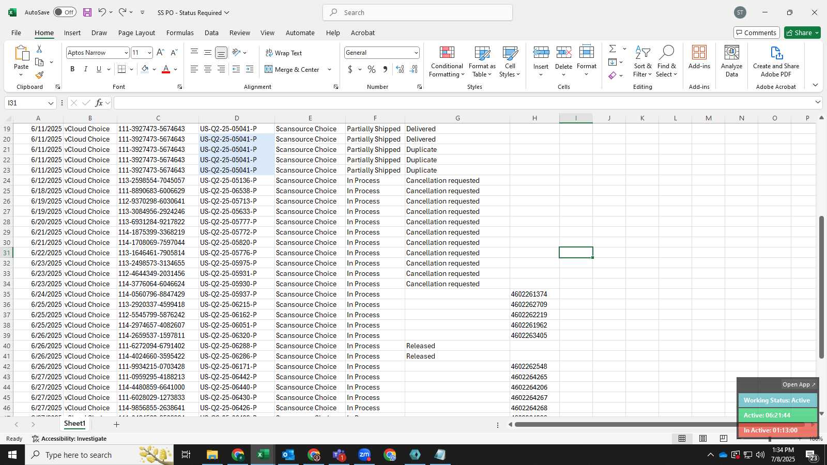Toggle Align Left for cell text
827x465 pixels.
pyautogui.click(x=194, y=69)
